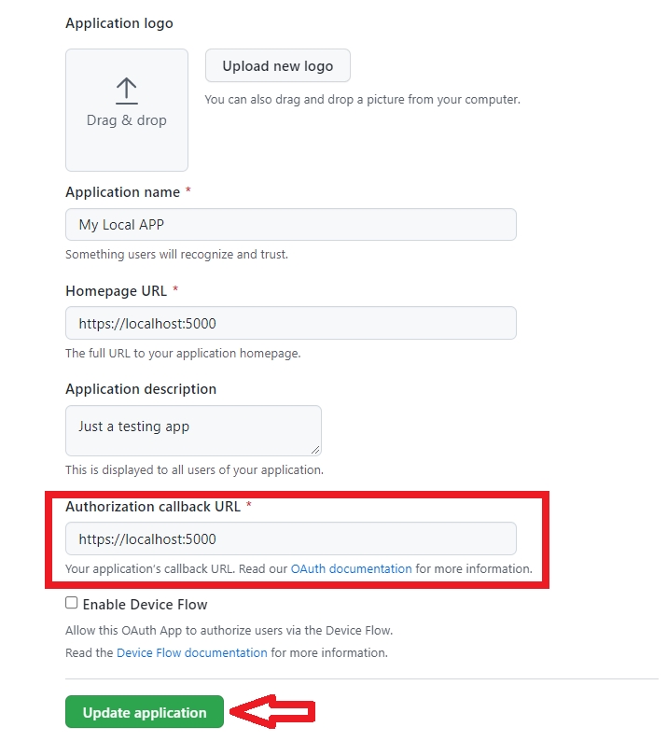Click the "Application logo" heading
The image size is (667, 741).
point(118,23)
